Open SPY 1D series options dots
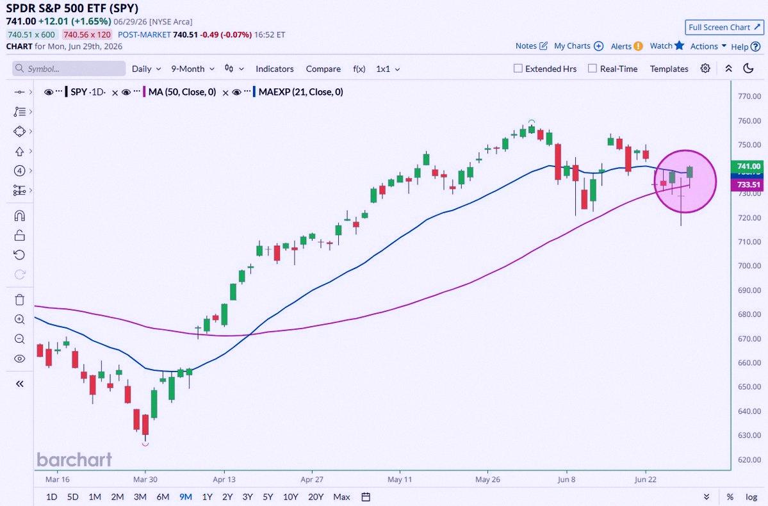 [60, 92]
